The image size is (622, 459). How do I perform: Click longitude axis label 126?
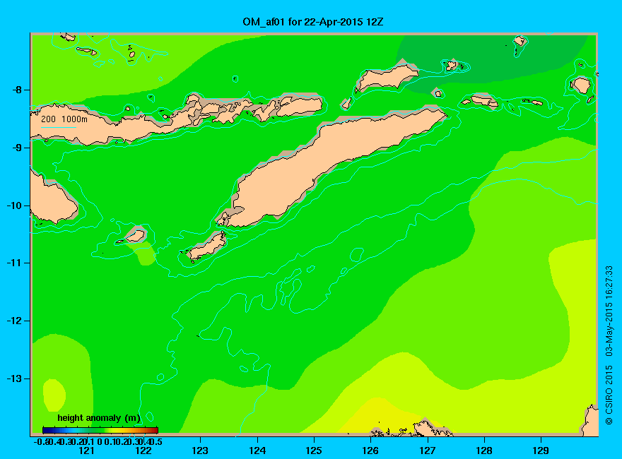point(370,451)
